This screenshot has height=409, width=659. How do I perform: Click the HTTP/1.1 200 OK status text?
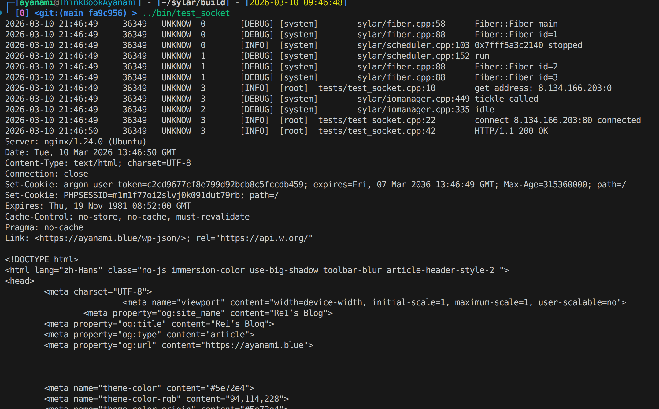(x=511, y=131)
